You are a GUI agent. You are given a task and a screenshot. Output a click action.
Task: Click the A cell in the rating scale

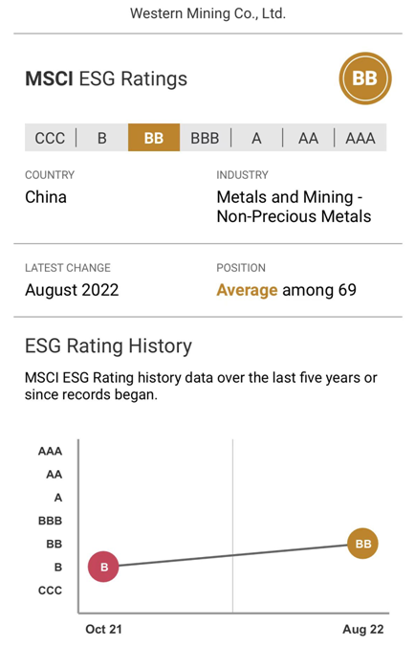(x=257, y=138)
